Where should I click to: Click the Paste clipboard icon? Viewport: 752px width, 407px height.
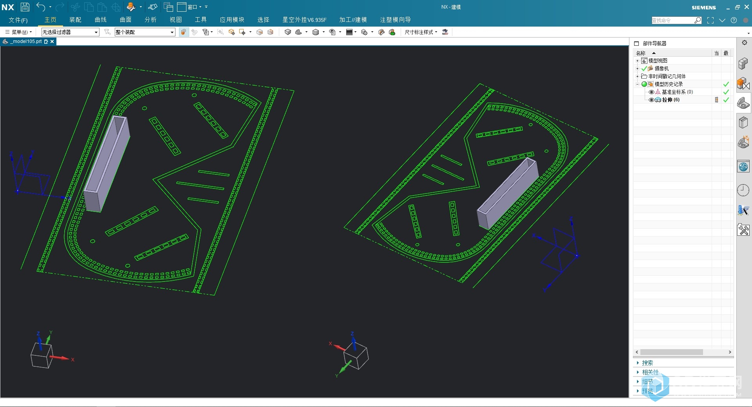point(102,7)
